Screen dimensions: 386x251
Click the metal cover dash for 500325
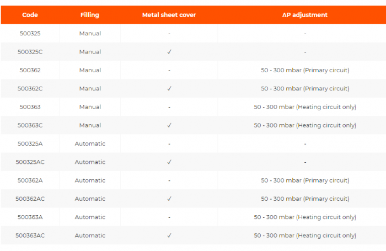click(x=169, y=34)
